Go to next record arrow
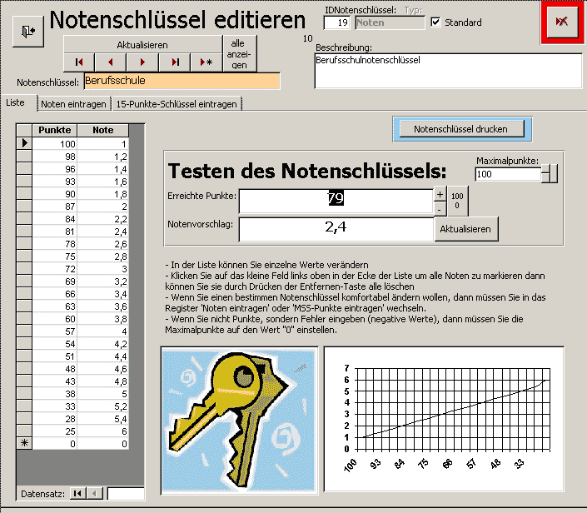This screenshot has width=587, height=513. (142, 62)
